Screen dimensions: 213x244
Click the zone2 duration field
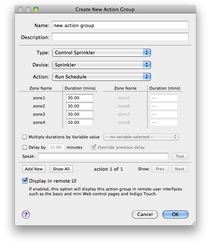pyautogui.click(x=80, y=106)
